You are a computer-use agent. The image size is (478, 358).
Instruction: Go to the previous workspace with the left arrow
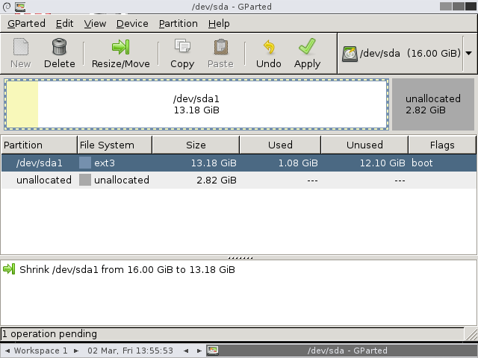click(7, 351)
